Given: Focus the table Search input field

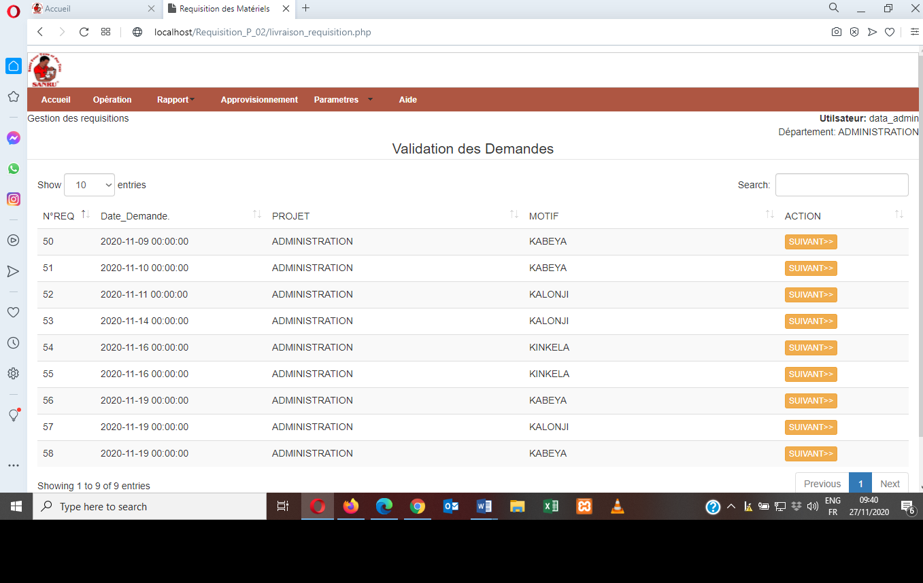Looking at the screenshot, I should (x=841, y=185).
